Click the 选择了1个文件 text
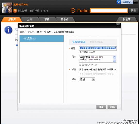The height and width of the screenshot is (124, 139). (27, 32)
